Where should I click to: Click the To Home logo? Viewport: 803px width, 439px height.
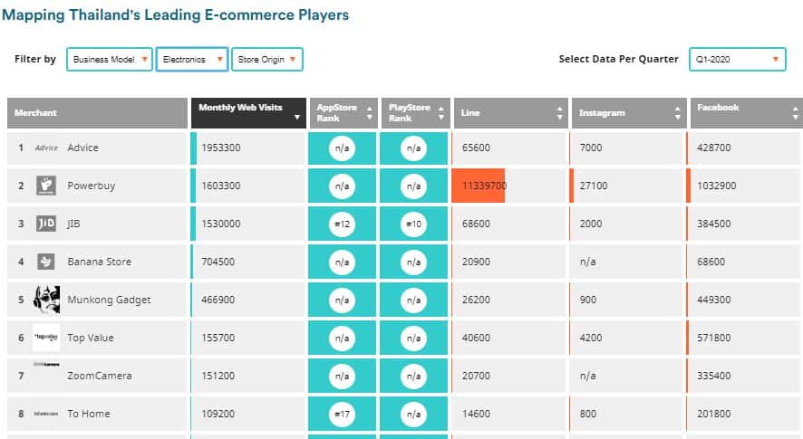click(x=46, y=414)
